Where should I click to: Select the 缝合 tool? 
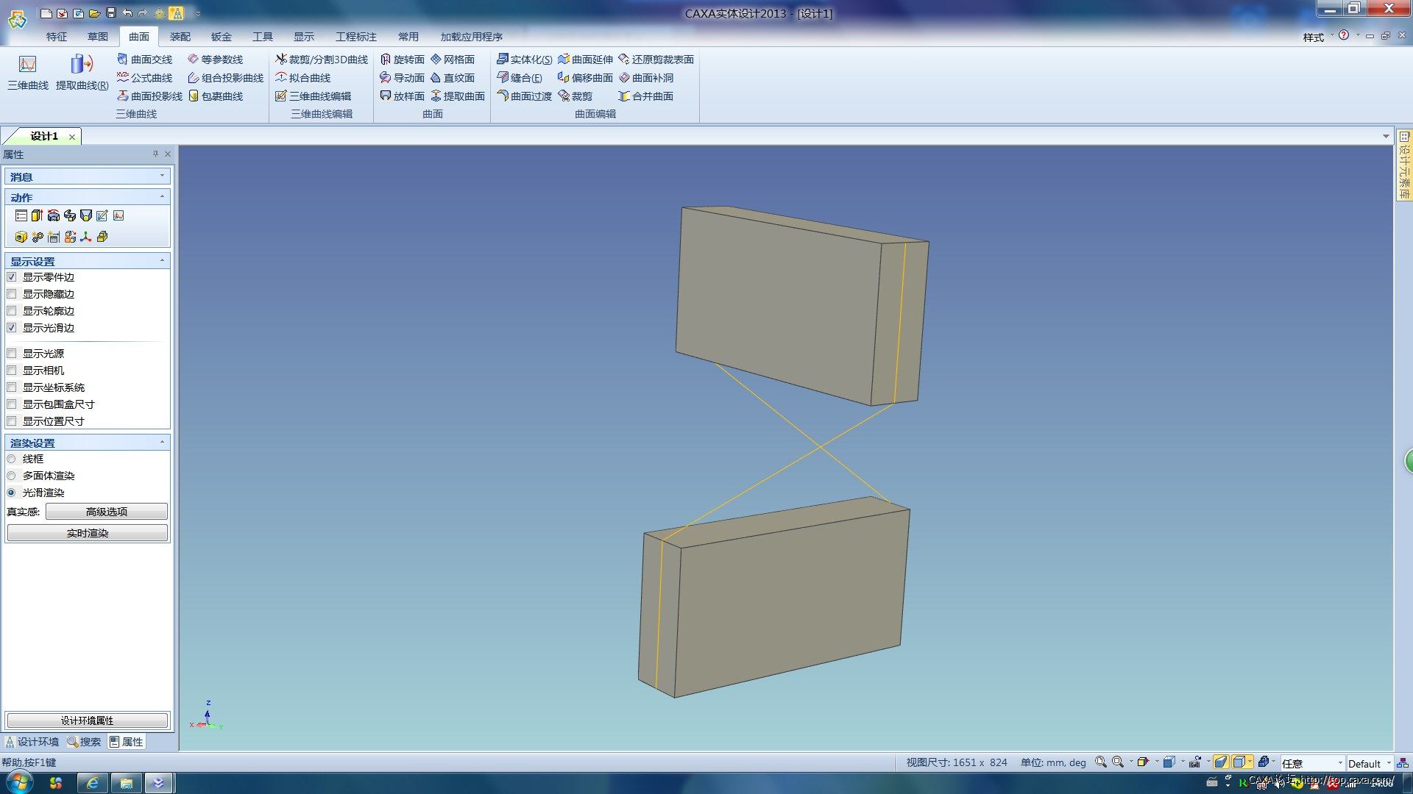click(519, 78)
